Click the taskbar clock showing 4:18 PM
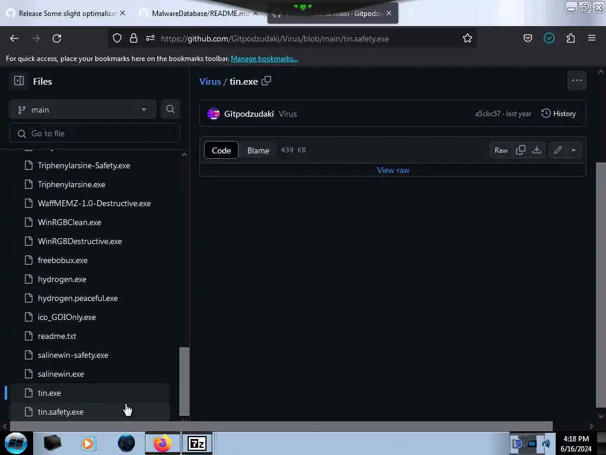This screenshot has height=455, width=606. click(x=576, y=443)
